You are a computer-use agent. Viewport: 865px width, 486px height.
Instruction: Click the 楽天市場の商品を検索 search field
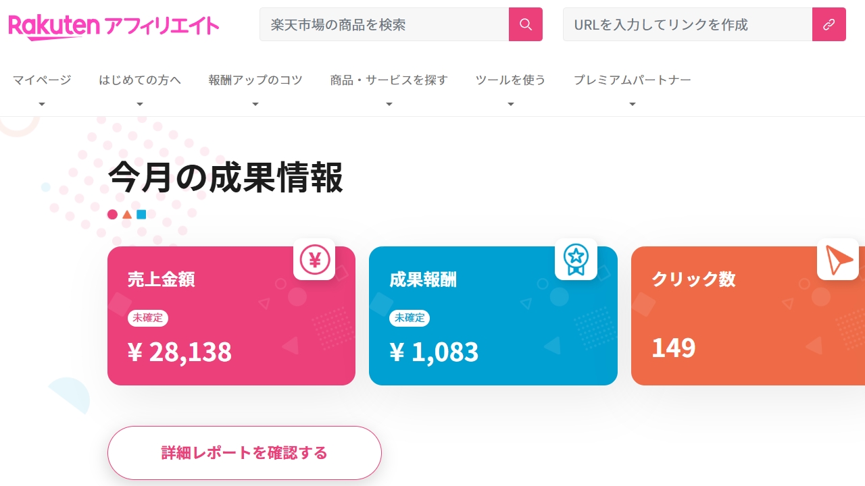[378, 24]
